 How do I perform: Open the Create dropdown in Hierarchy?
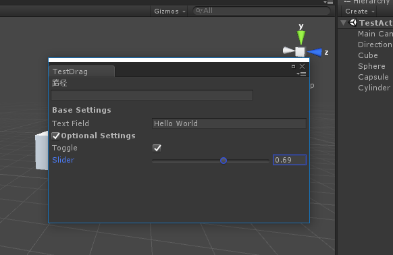pyautogui.click(x=359, y=11)
